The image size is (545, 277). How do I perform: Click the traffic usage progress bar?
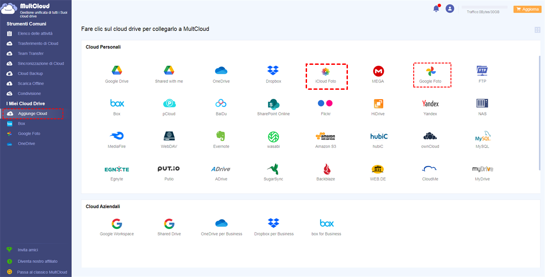click(484, 7)
